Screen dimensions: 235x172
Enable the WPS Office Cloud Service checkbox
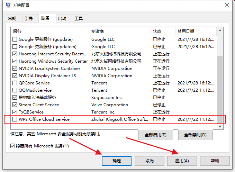(15, 119)
